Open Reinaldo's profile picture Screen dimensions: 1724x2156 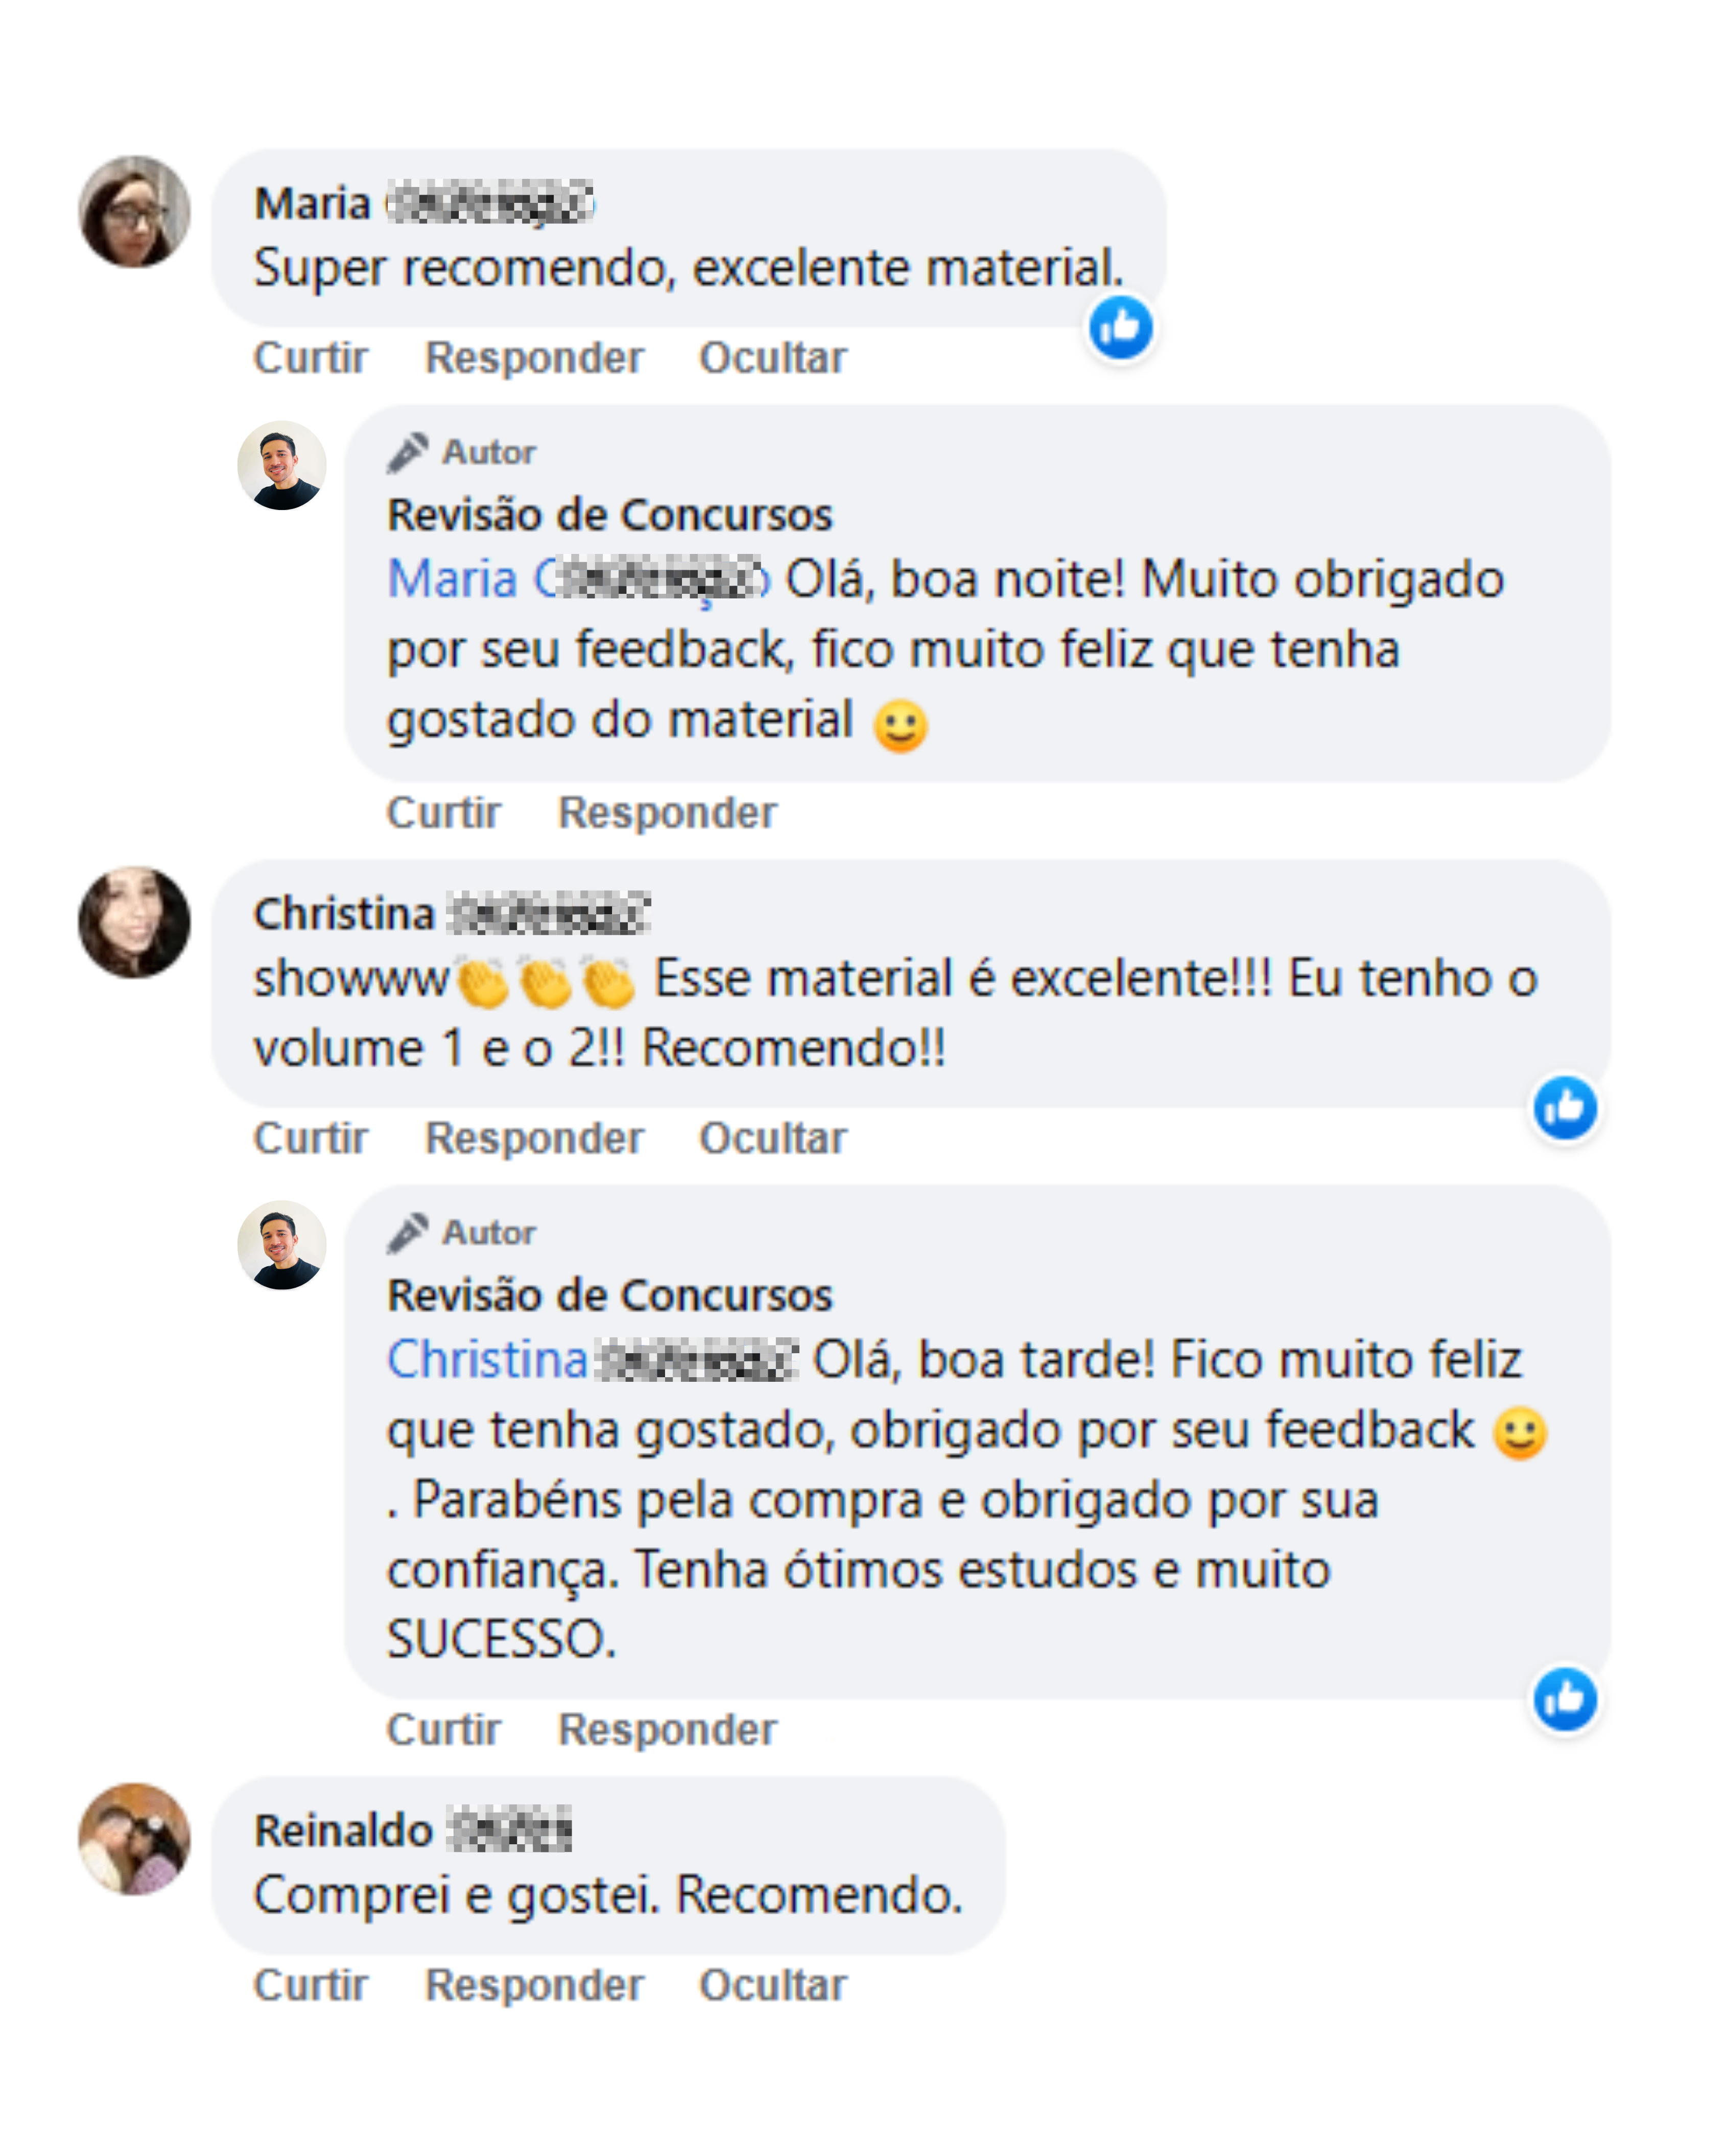[x=135, y=1838]
